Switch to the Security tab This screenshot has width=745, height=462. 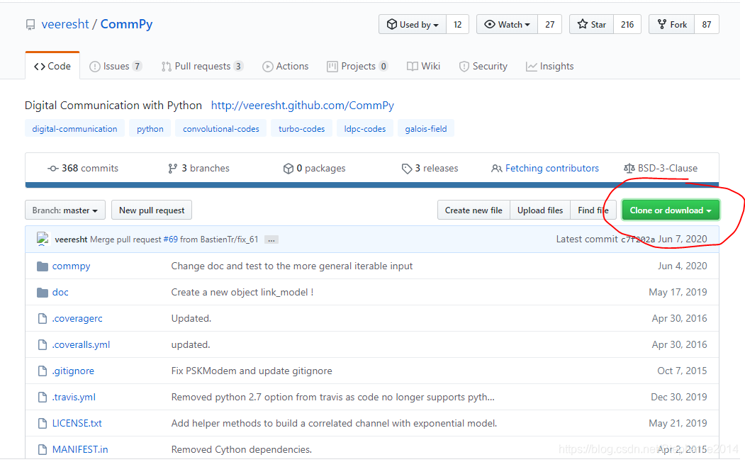click(483, 66)
